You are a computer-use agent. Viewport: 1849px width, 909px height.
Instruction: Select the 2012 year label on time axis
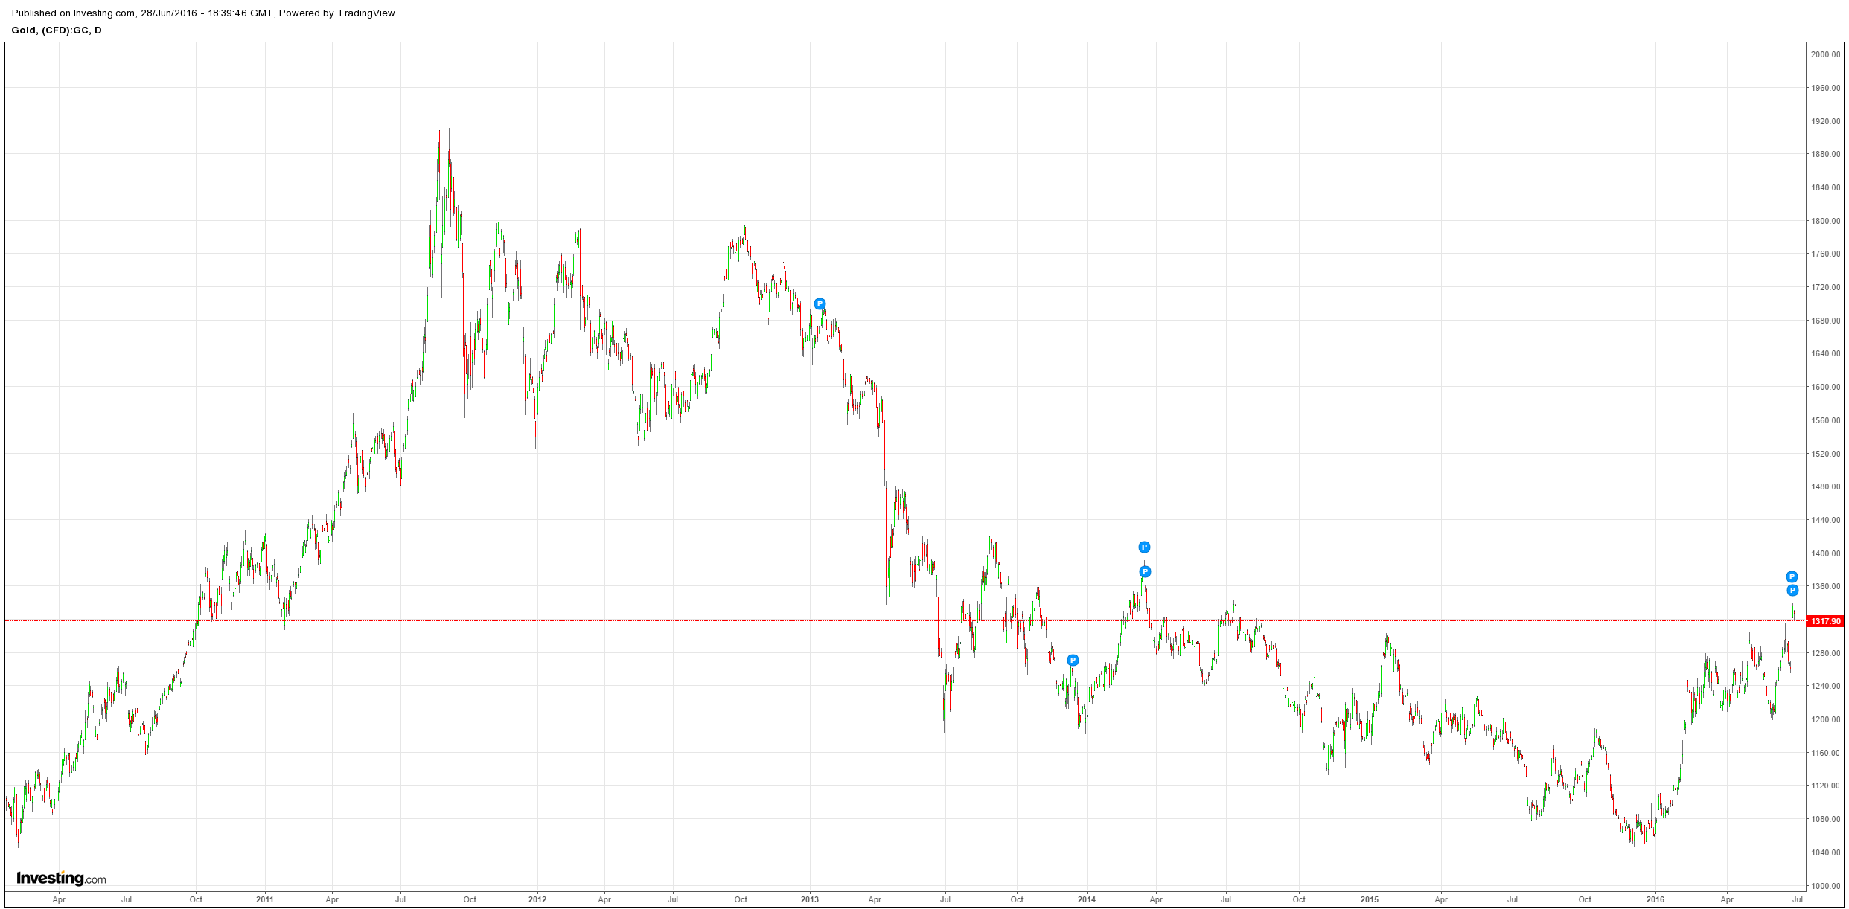[537, 899]
